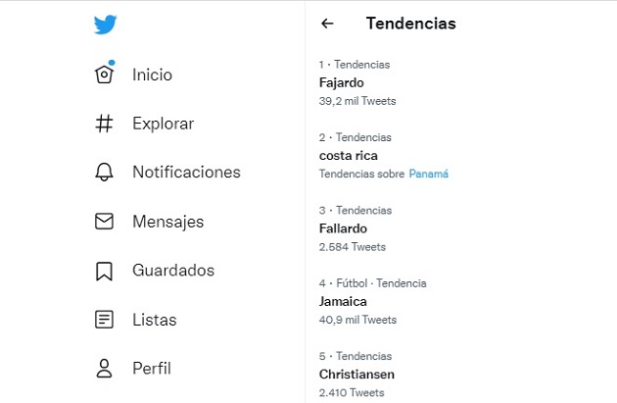
Task: Go to Notificaciones text label
Action: click(186, 173)
